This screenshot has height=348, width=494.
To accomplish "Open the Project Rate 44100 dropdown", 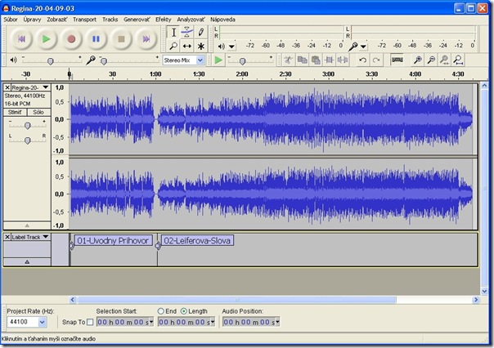I will pos(43,322).
